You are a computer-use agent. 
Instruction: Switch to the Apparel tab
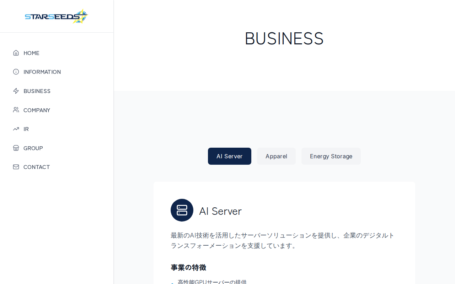[x=276, y=156]
